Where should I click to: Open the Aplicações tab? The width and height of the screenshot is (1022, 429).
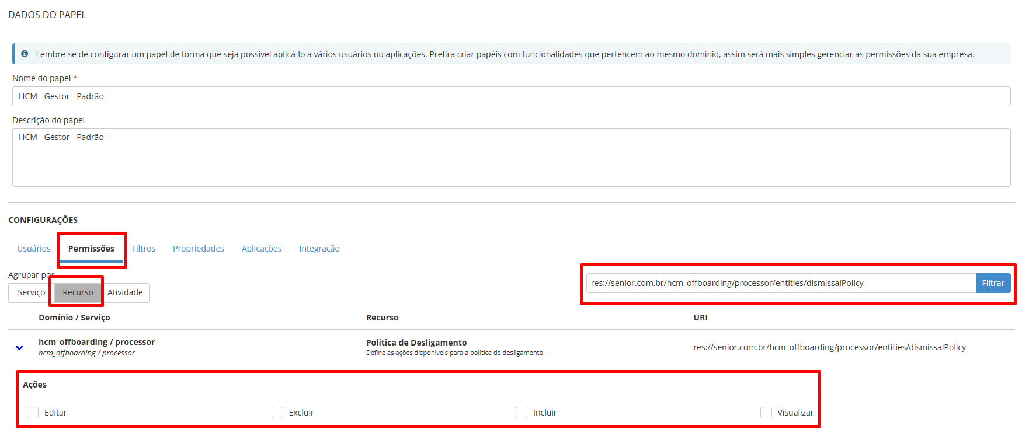coord(262,249)
